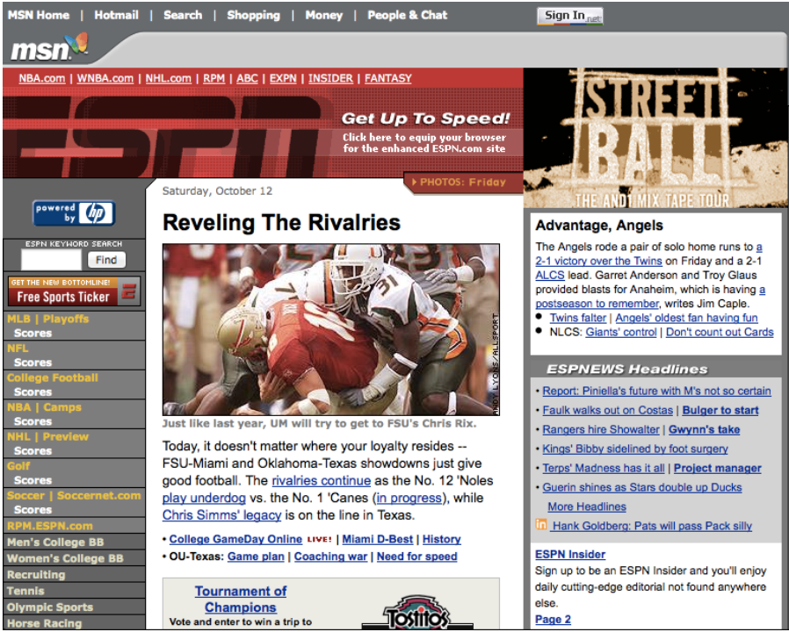Expand More Headlines under ESPNEWS

pyautogui.click(x=586, y=506)
